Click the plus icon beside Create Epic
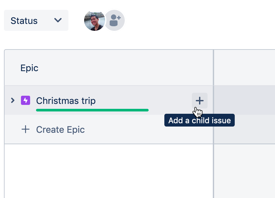 (x=26, y=129)
